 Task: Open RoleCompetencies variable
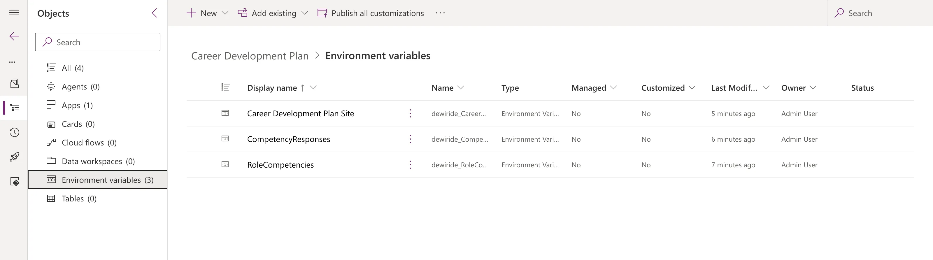point(280,165)
